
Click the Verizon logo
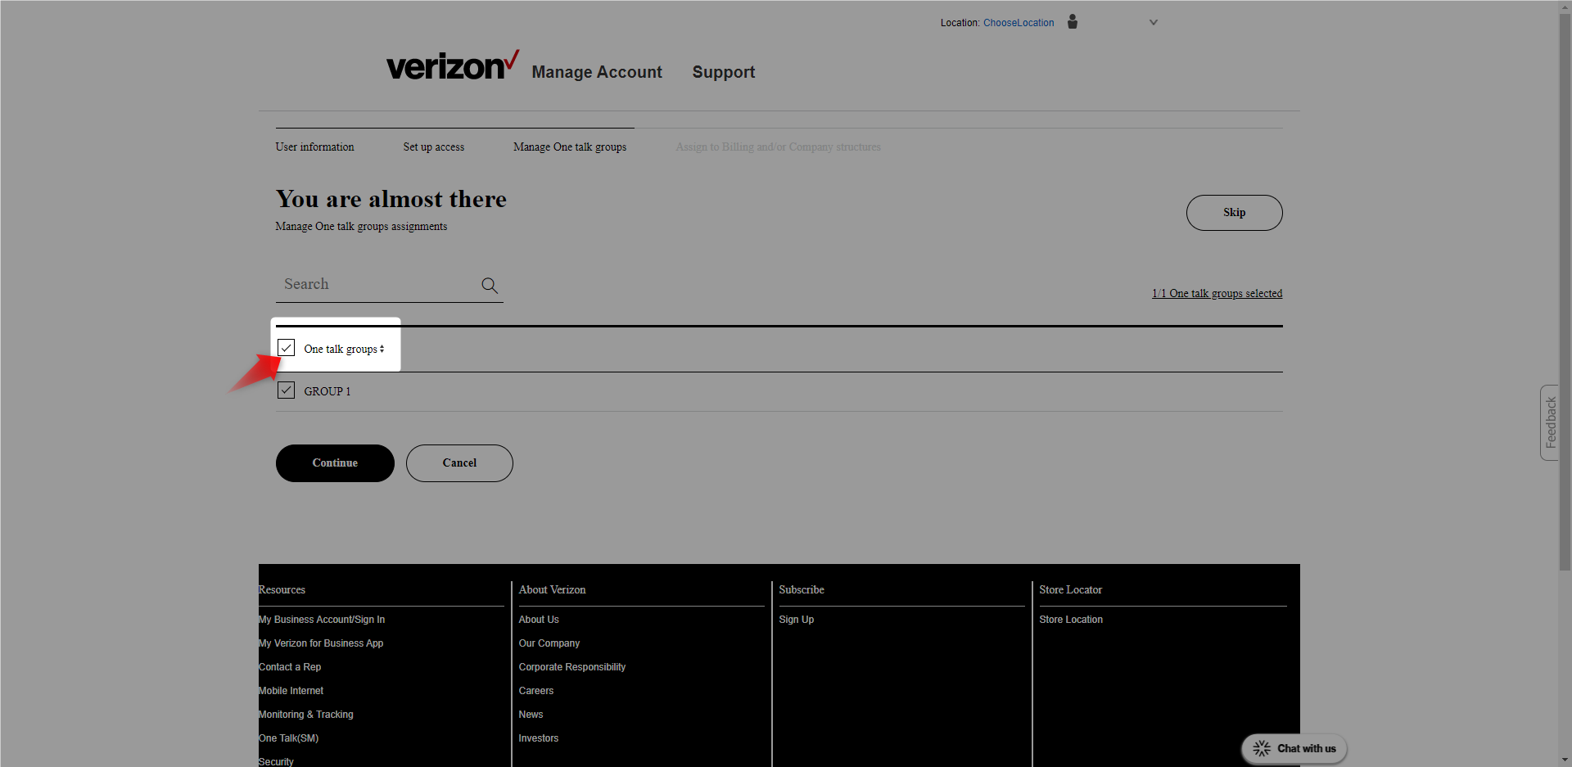click(x=452, y=65)
